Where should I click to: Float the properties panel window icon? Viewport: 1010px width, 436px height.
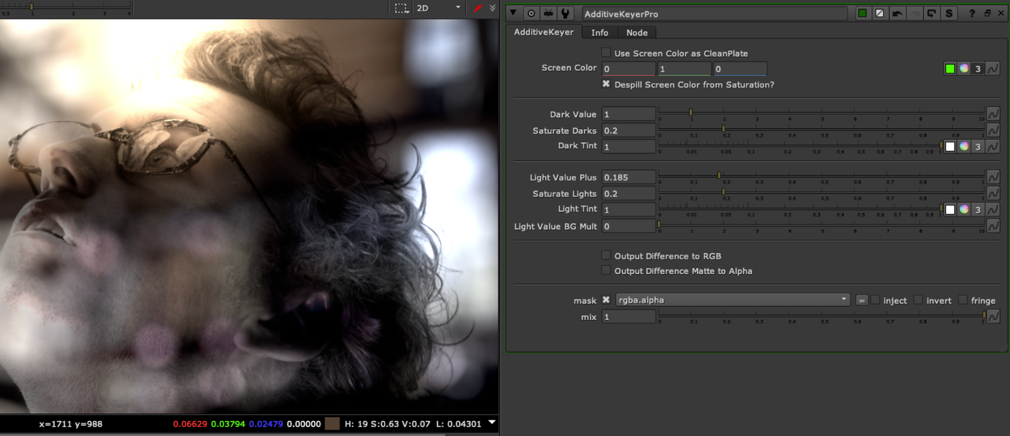coord(987,13)
